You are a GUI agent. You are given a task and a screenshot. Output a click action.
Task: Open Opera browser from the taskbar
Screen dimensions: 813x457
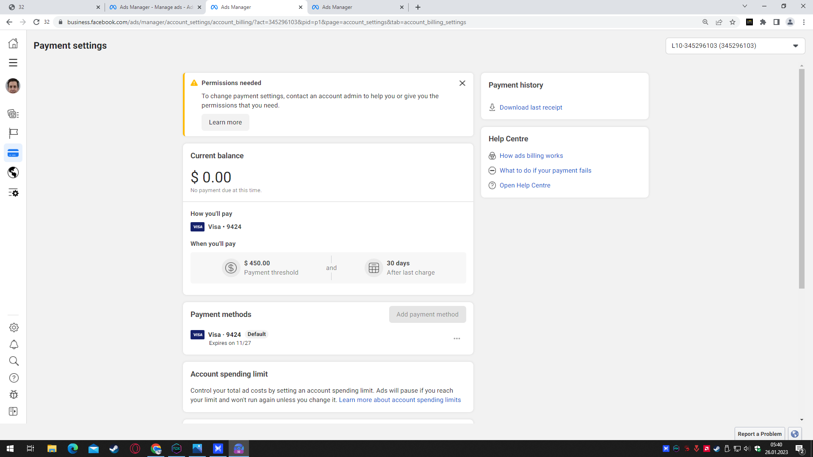coord(135,449)
